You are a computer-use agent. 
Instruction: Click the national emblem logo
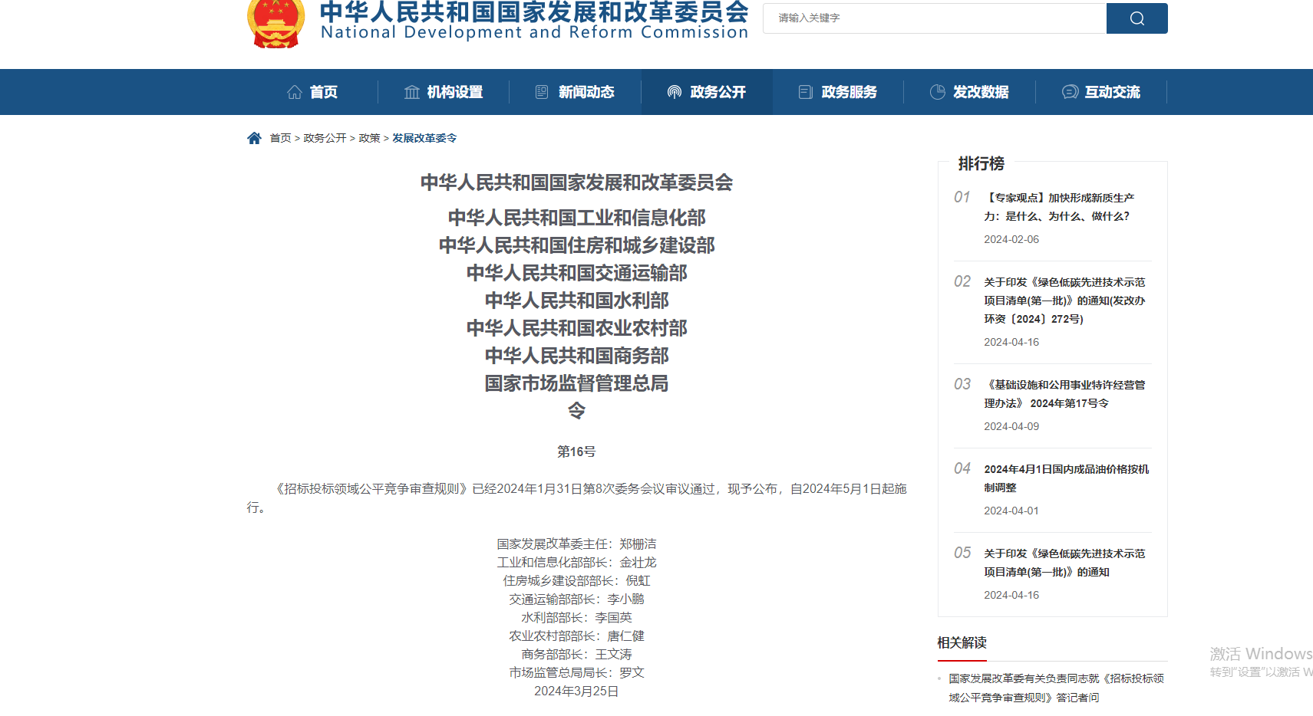click(275, 23)
